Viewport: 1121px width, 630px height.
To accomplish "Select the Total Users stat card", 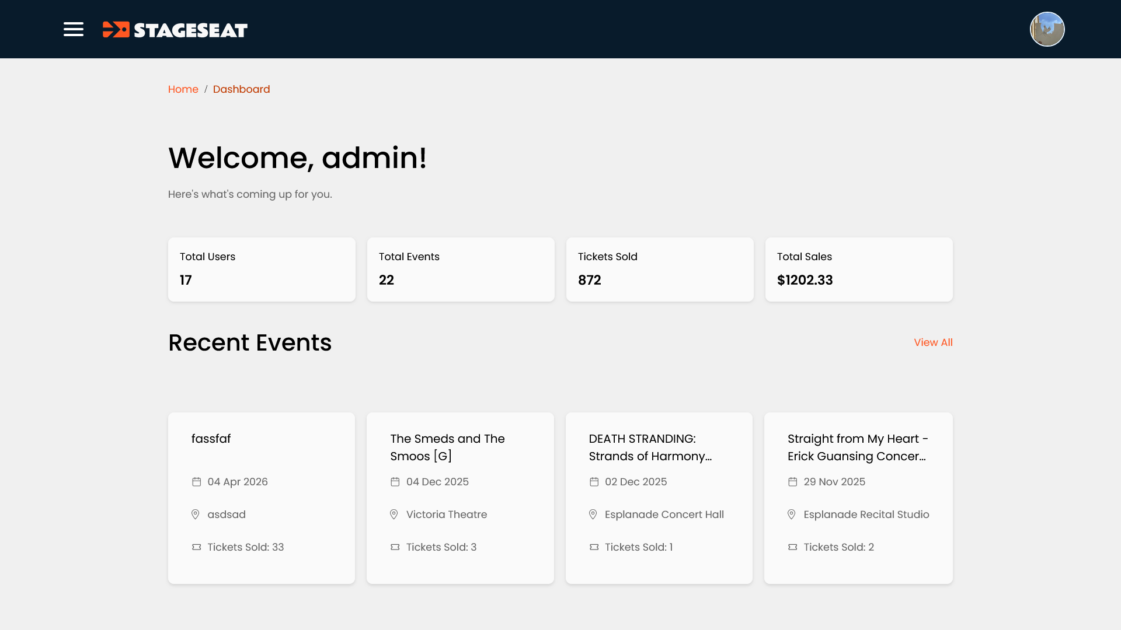I will [x=261, y=269].
